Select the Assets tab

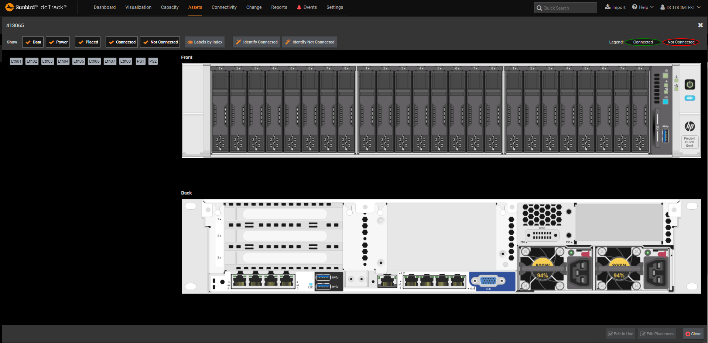(x=195, y=7)
